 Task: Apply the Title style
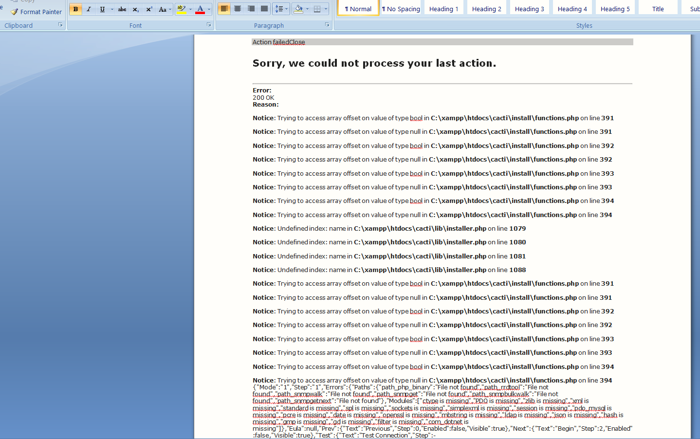[x=658, y=8]
